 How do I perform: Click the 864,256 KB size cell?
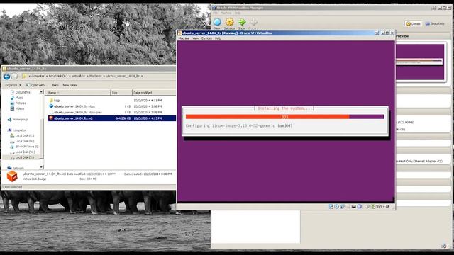click(x=123, y=118)
